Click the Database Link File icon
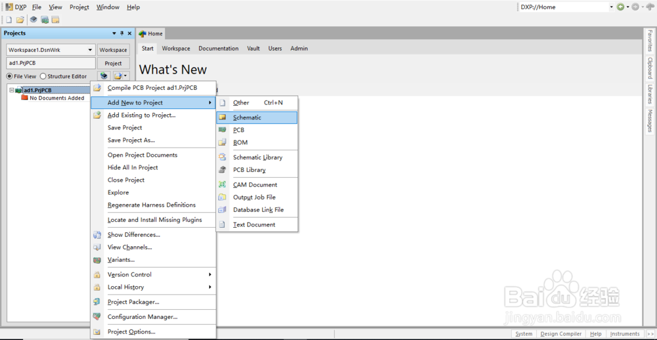The height and width of the screenshot is (340, 657). (x=223, y=210)
